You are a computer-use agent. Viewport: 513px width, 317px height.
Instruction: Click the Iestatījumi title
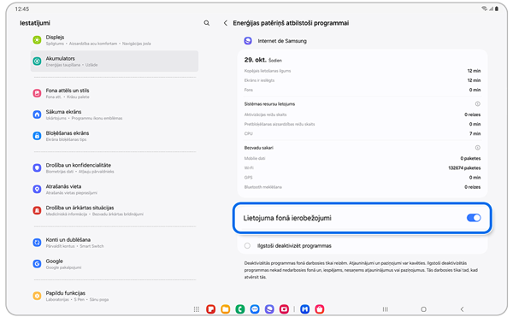35,23
